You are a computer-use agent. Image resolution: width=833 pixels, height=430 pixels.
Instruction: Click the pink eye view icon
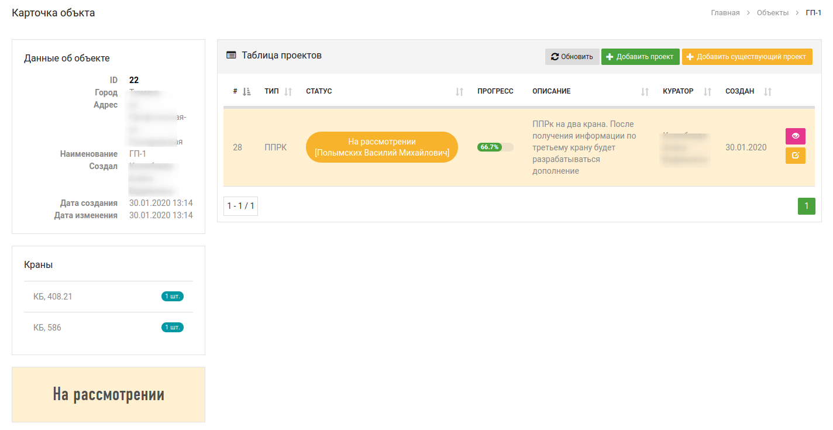coord(795,136)
